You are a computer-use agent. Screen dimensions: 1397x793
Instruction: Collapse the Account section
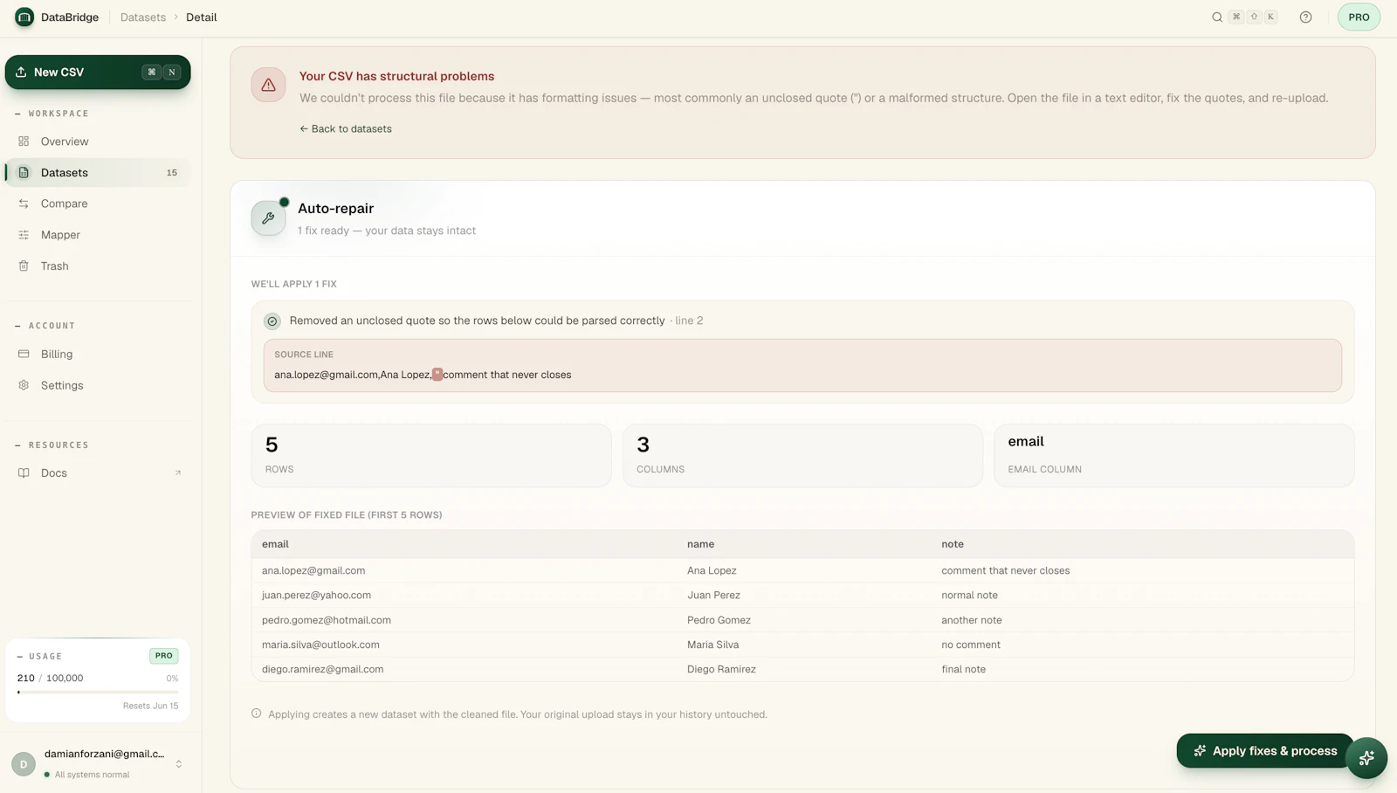(x=45, y=326)
